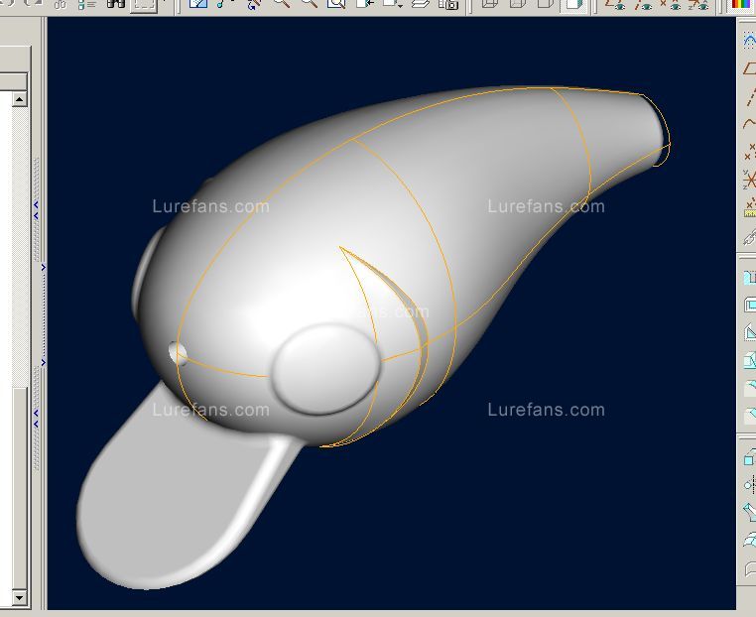Select the Shell tool
Viewport: 756px width, 617px height.
click(750, 305)
